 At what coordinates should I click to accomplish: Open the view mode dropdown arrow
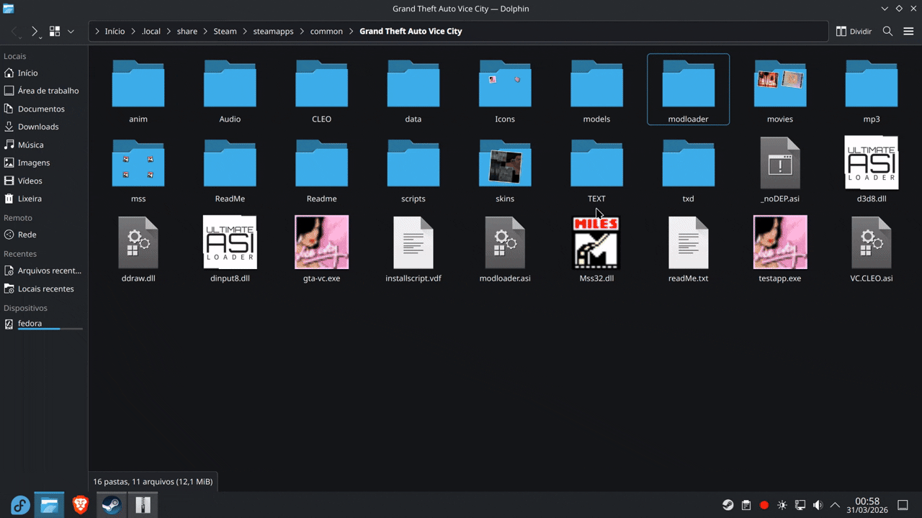pos(71,31)
